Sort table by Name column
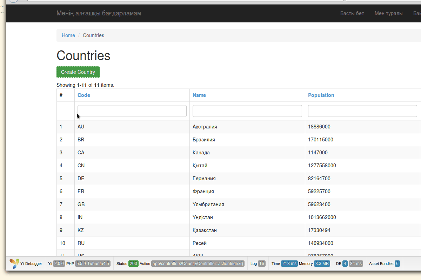 point(199,95)
